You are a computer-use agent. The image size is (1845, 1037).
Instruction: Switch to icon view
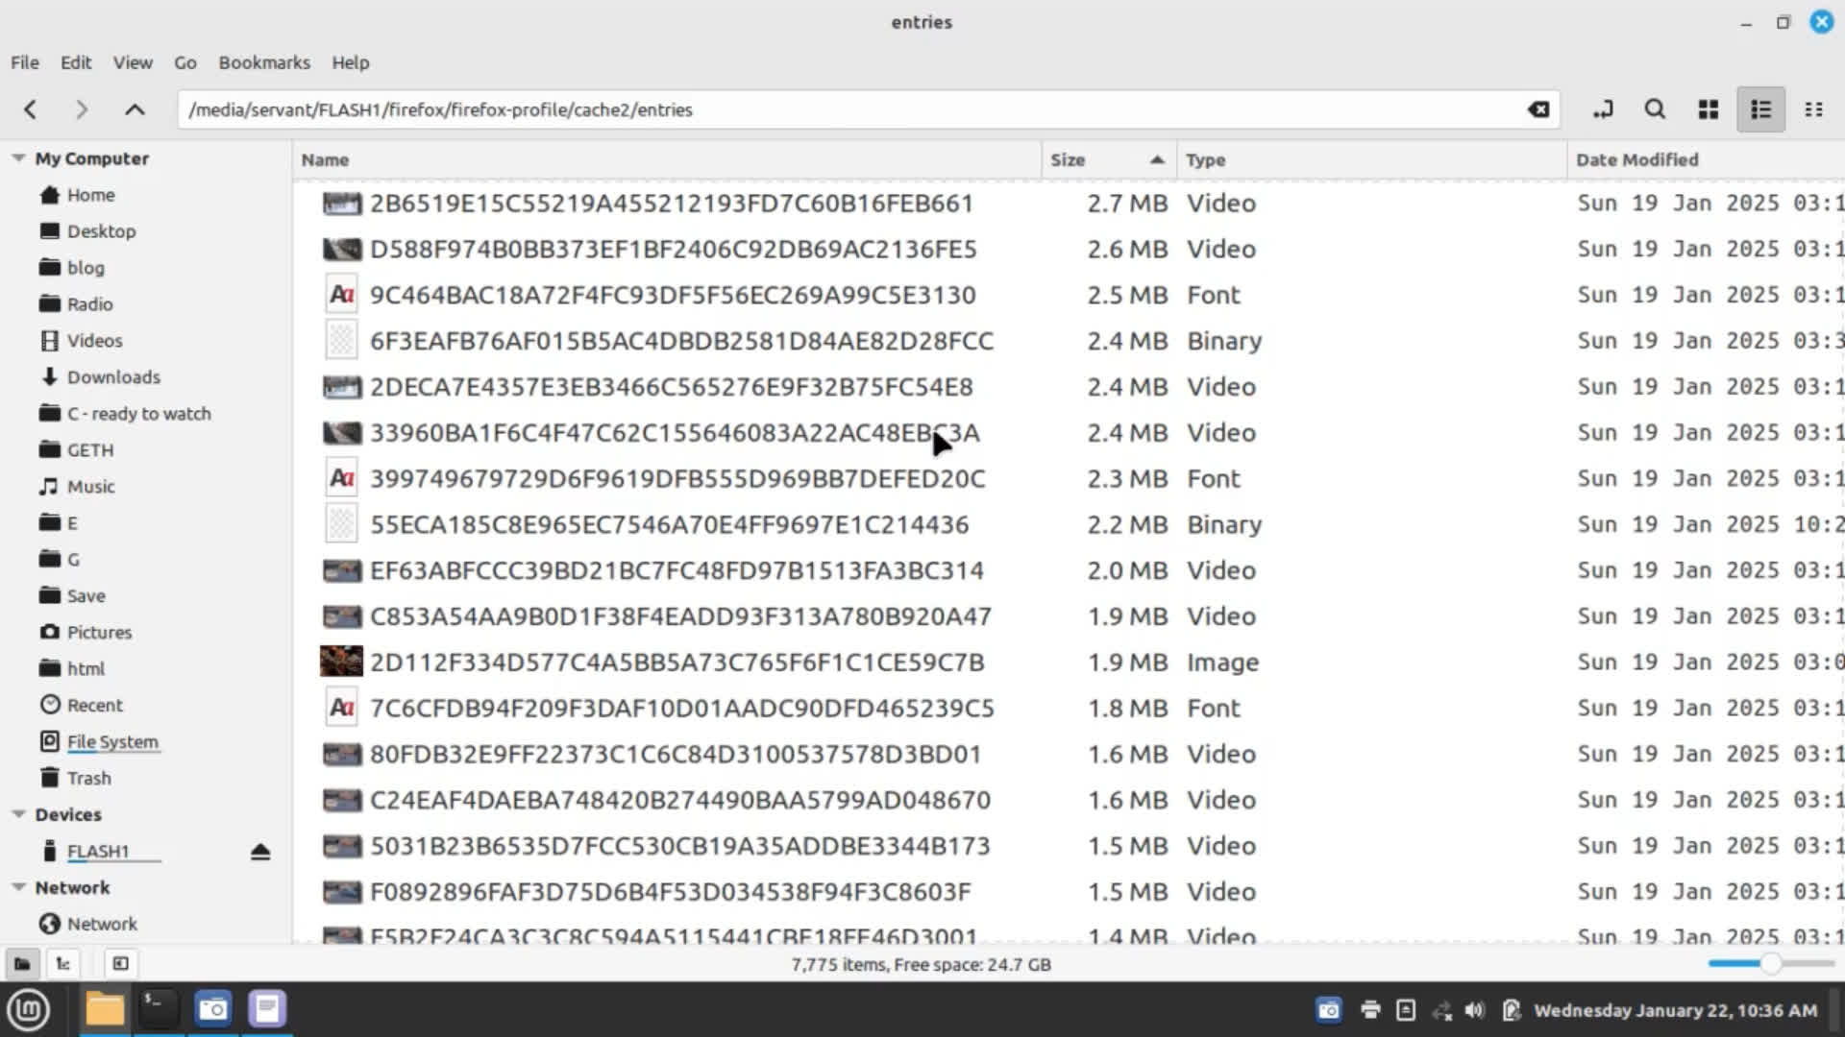click(x=1708, y=109)
